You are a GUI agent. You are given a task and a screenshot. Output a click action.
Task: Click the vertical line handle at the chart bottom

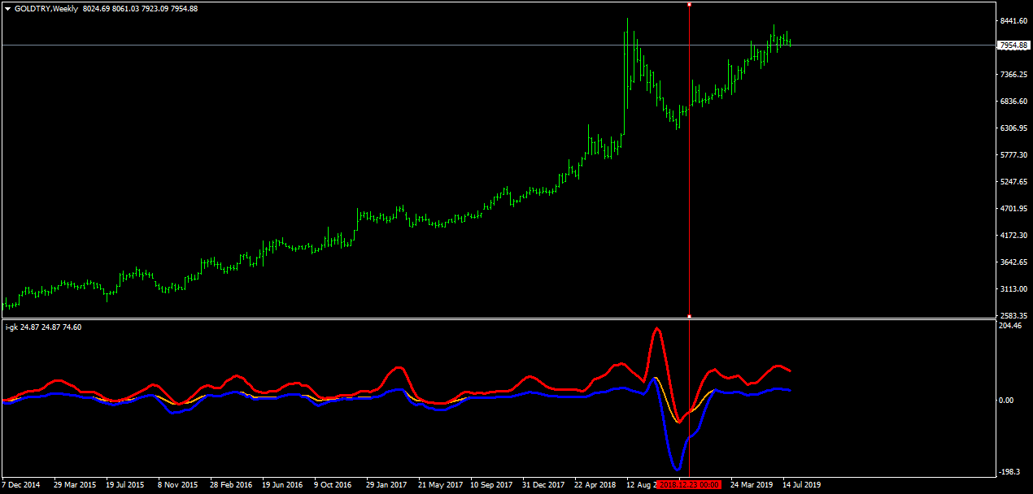click(690, 315)
